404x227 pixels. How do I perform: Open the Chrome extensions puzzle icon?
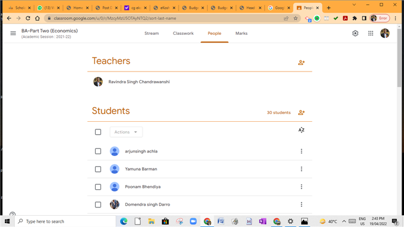click(x=354, y=18)
